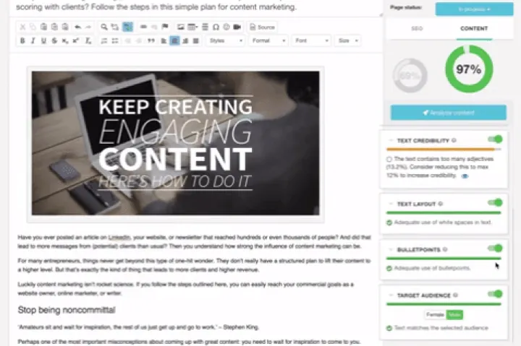Expand the Format dropdown
Image resolution: width=521 pixels, height=346 pixels.
tap(268, 40)
